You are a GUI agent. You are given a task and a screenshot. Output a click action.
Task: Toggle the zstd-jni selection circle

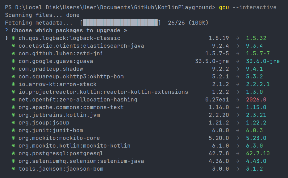13,53
